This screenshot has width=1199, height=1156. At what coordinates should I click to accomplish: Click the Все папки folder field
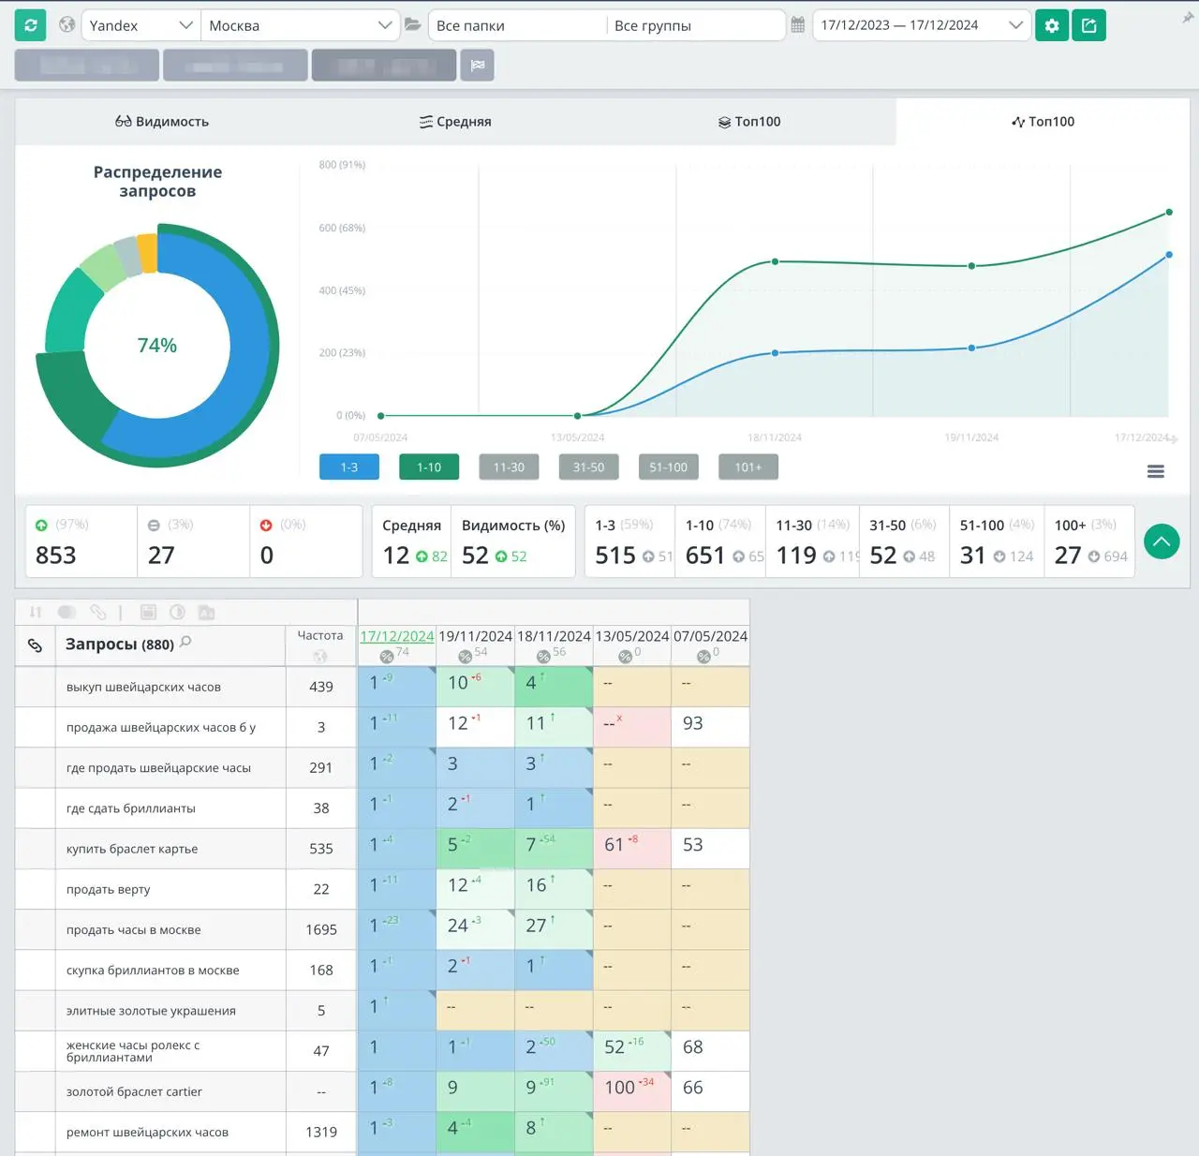click(x=517, y=25)
